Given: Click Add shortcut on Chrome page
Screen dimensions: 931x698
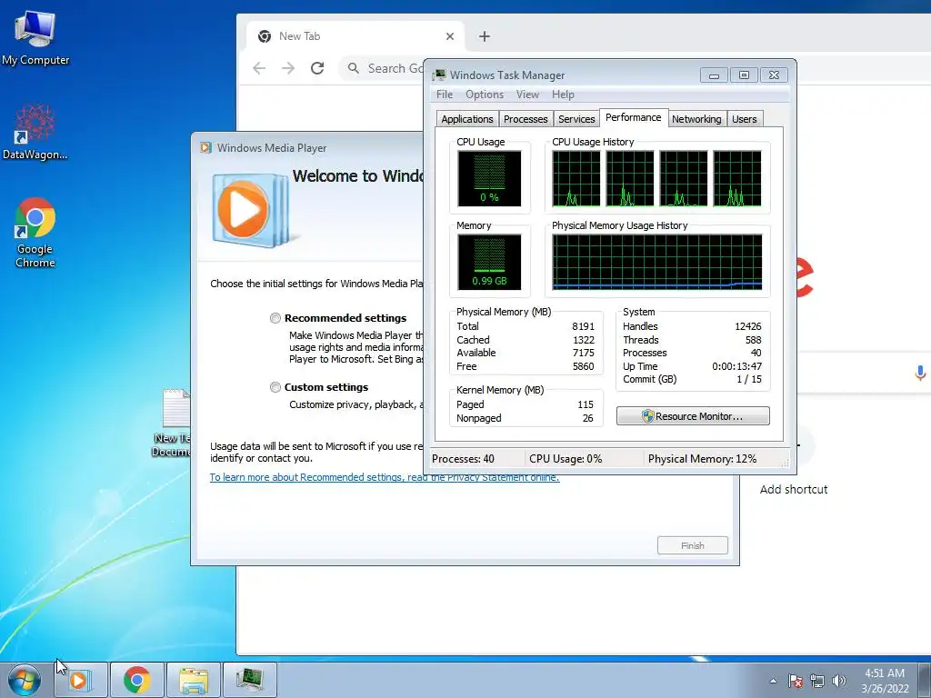Looking at the screenshot, I should (x=794, y=490).
